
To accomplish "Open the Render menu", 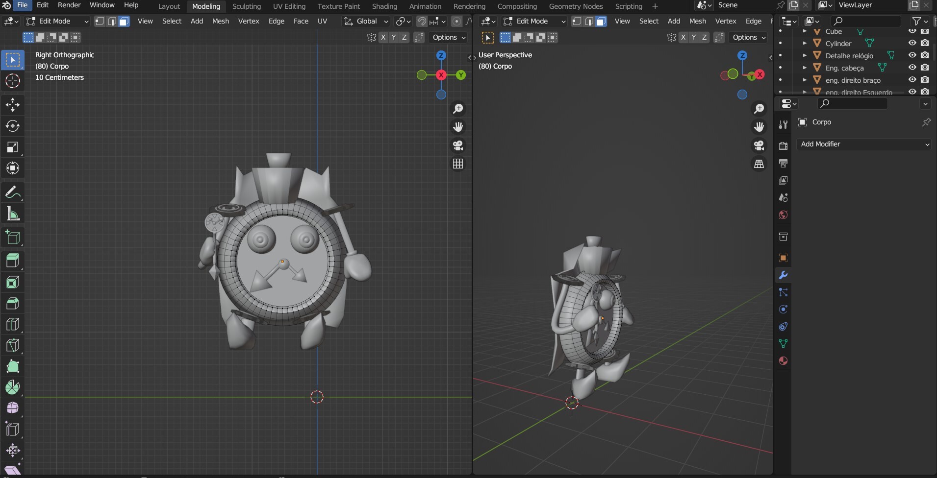I will click(x=69, y=5).
